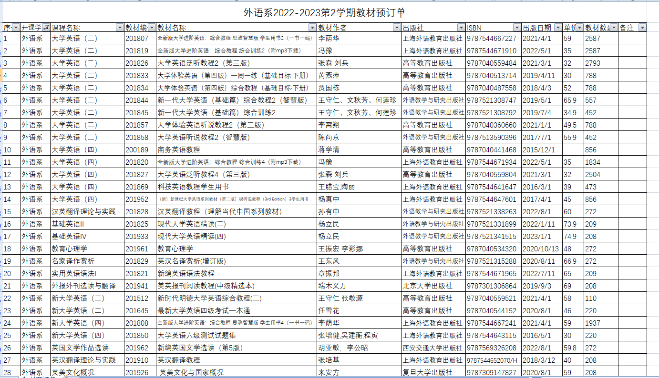This screenshot has height=378, width=659.
Task: Open the 单价 column filter dropdown
Action: (579, 28)
